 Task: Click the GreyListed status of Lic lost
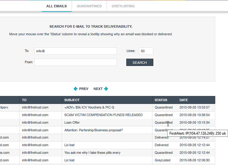tap(163, 160)
